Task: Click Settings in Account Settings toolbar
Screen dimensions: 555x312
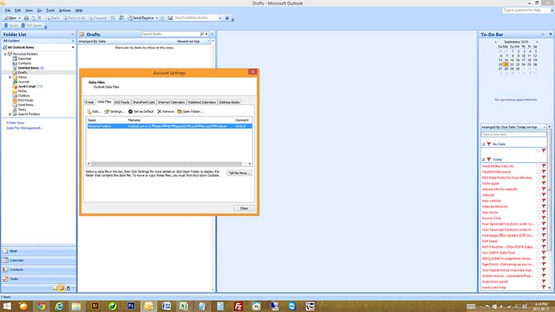Action: (x=114, y=112)
